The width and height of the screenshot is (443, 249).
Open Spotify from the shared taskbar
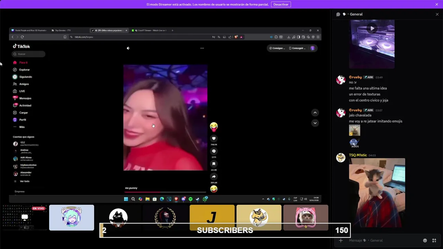tap(190, 199)
